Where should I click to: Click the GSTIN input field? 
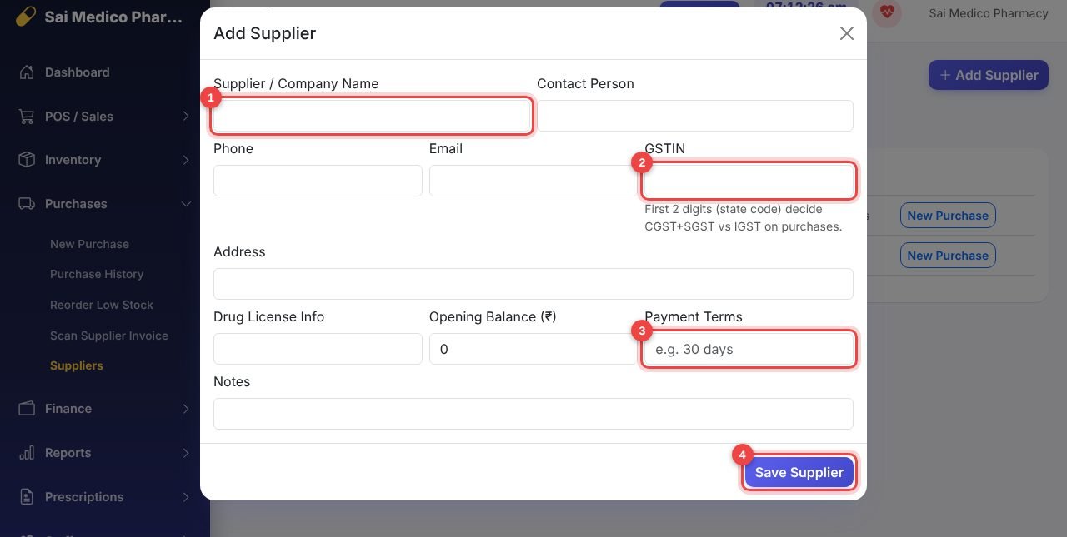[749, 181]
